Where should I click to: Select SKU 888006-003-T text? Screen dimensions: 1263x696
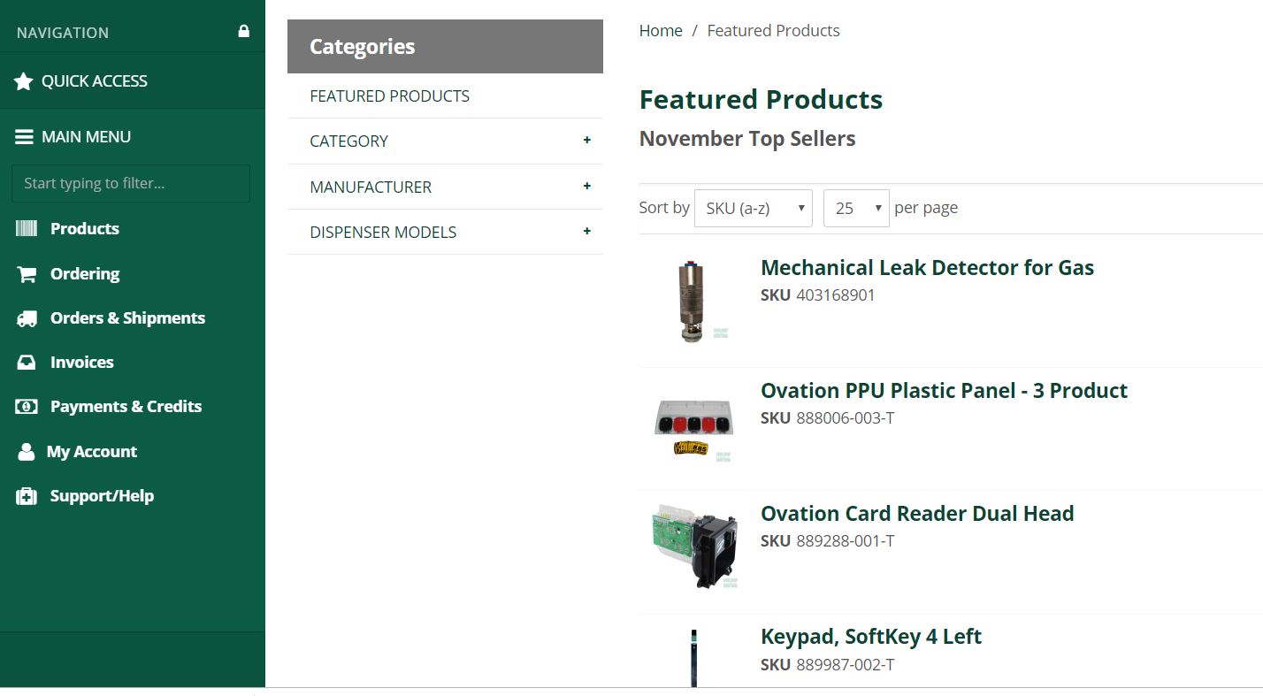click(x=827, y=418)
